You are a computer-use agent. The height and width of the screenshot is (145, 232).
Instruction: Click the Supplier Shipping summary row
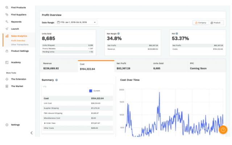[x=78, y=108]
